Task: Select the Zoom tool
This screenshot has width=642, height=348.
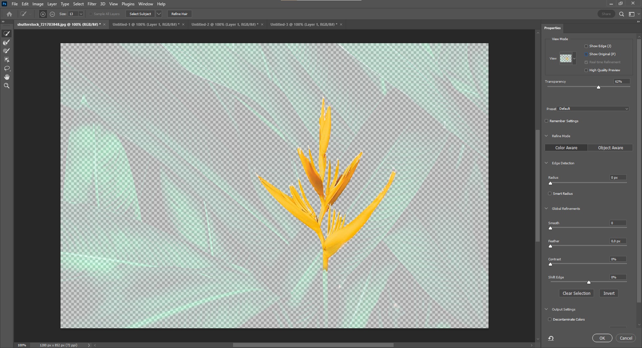Action: click(6, 86)
